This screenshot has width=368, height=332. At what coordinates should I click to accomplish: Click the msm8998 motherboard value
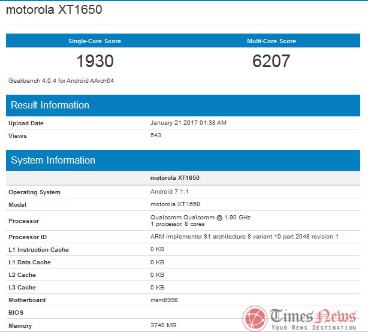click(x=163, y=300)
